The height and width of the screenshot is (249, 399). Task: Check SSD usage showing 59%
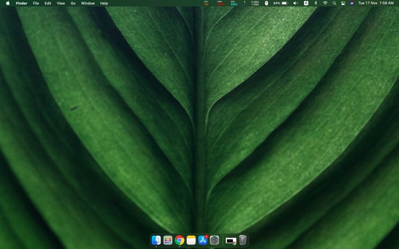point(233,3)
